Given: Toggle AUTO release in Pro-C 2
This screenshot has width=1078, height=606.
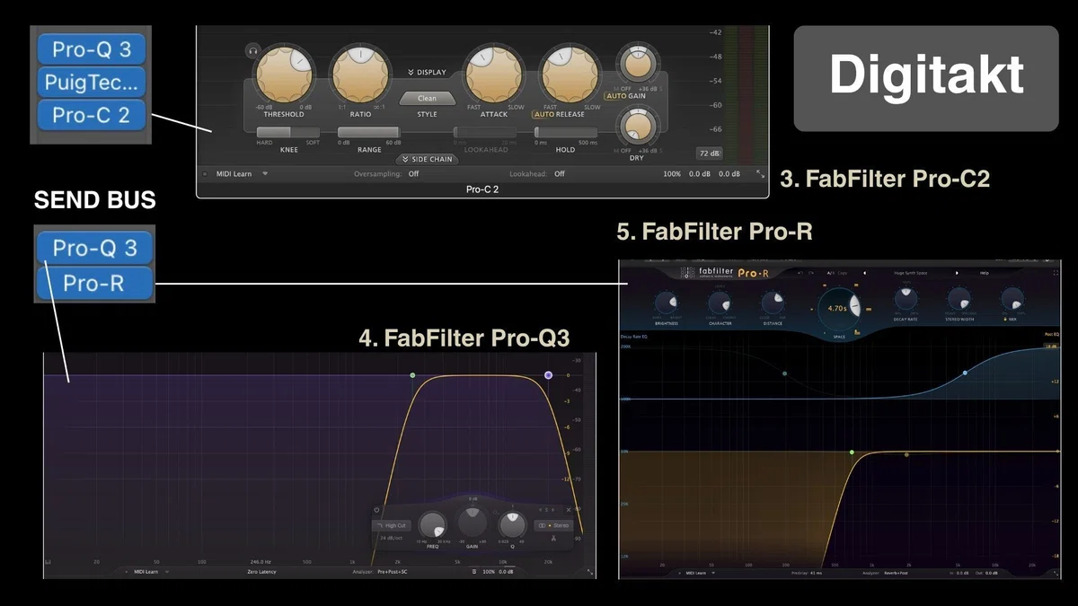Looking at the screenshot, I should click(543, 115).
